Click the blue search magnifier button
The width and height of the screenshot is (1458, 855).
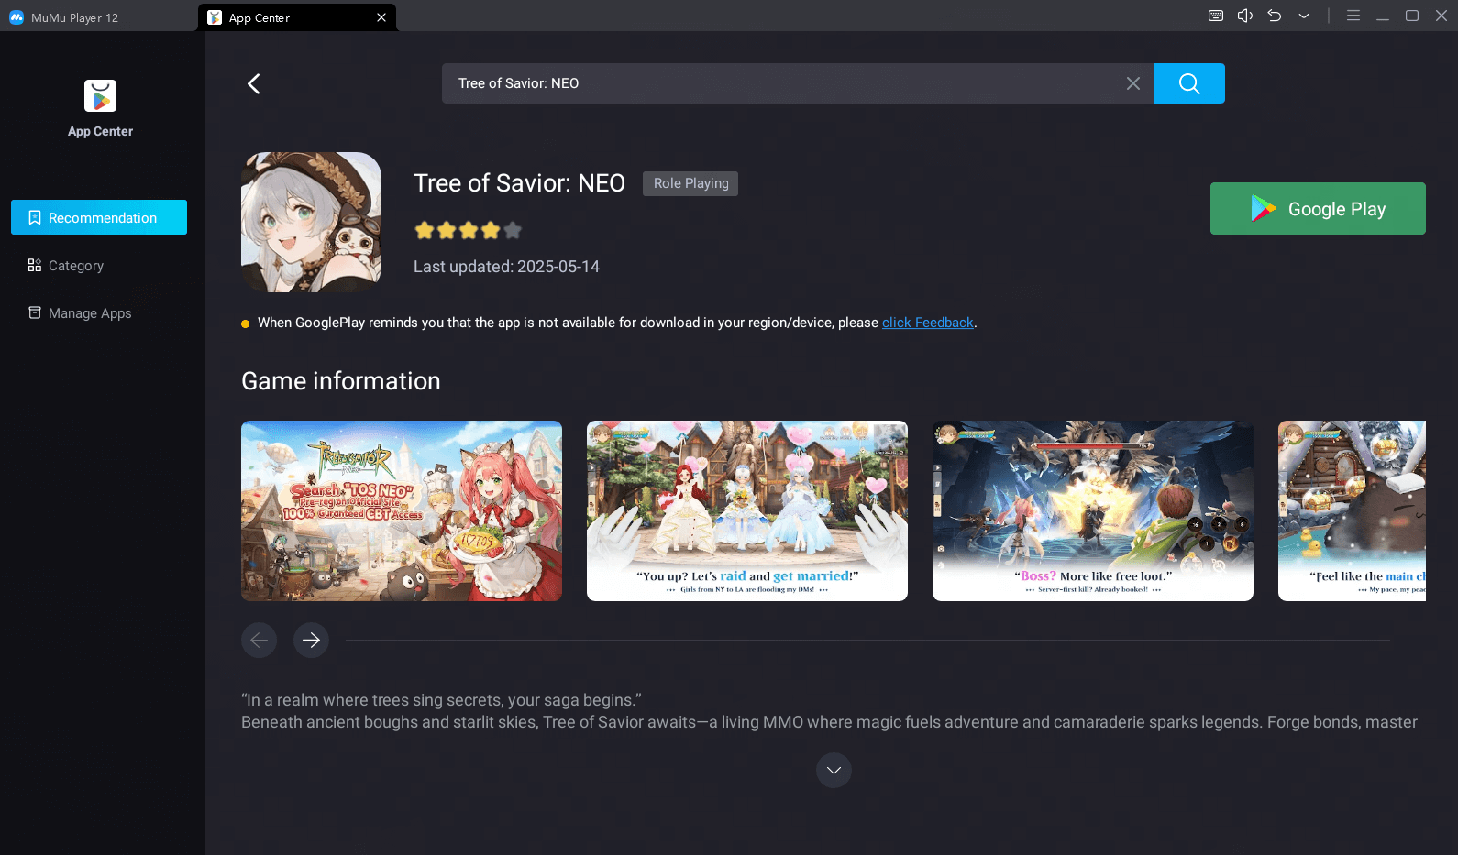[x=1189, y=83]
